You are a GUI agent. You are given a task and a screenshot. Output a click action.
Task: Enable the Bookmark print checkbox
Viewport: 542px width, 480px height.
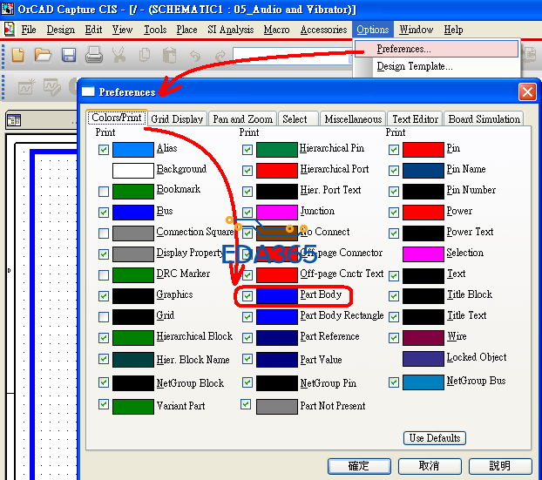point(104,192)
